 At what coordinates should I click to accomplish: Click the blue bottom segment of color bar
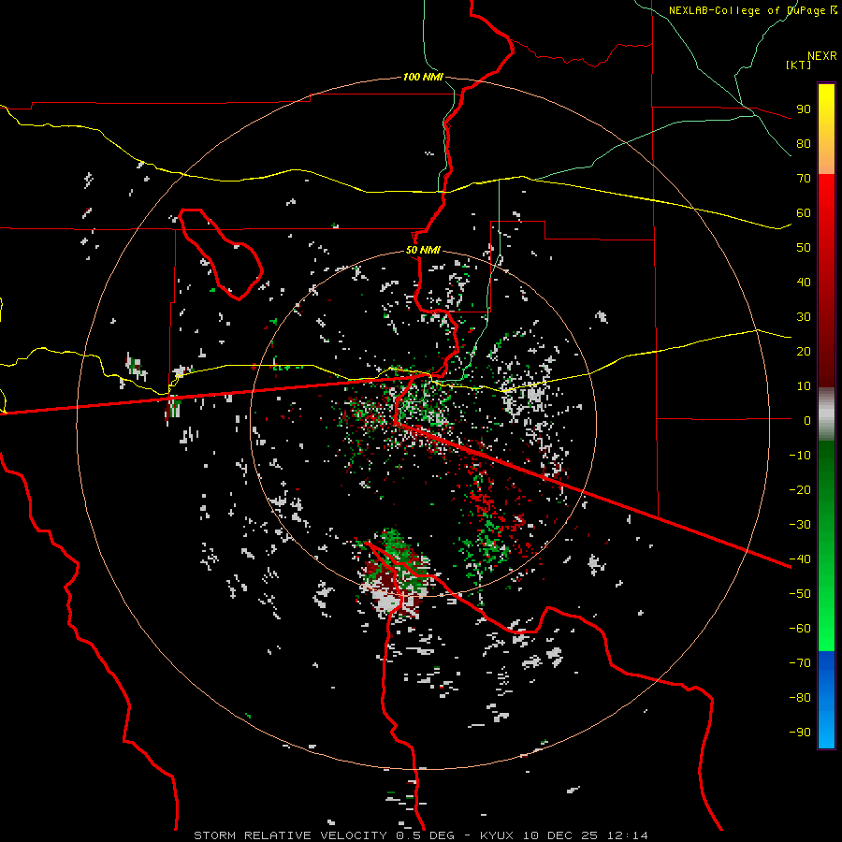[x=826, y=699]
